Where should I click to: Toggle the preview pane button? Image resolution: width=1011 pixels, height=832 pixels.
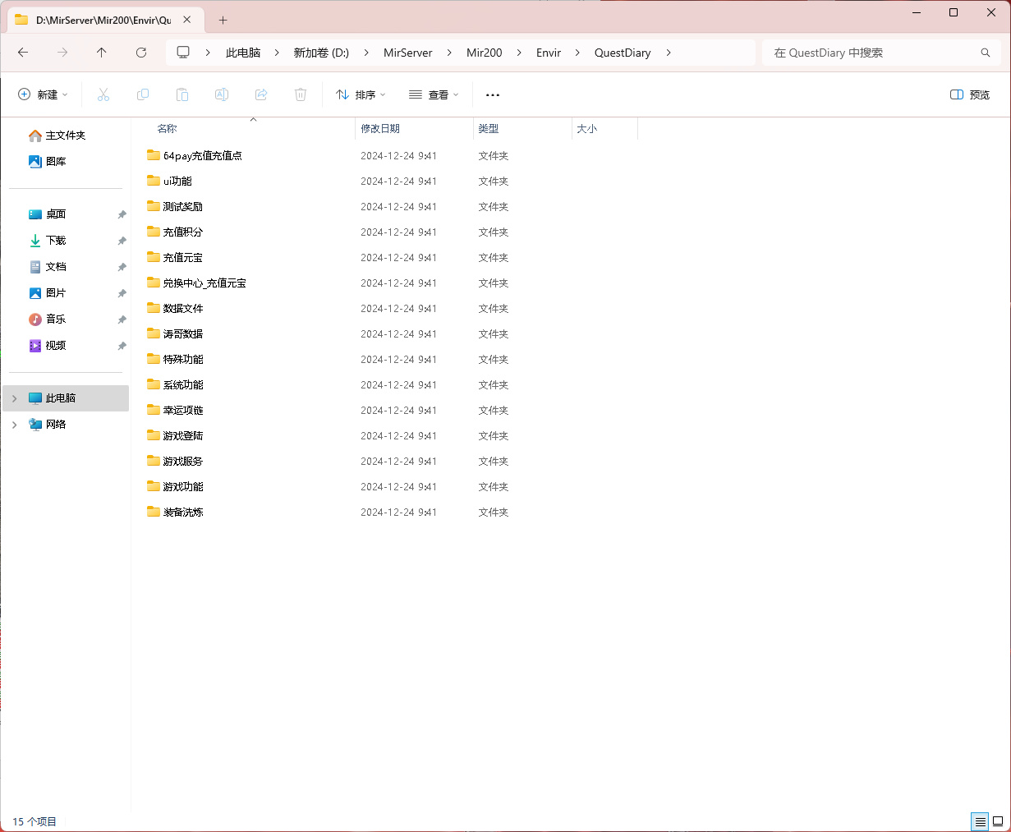coord(970,95)
